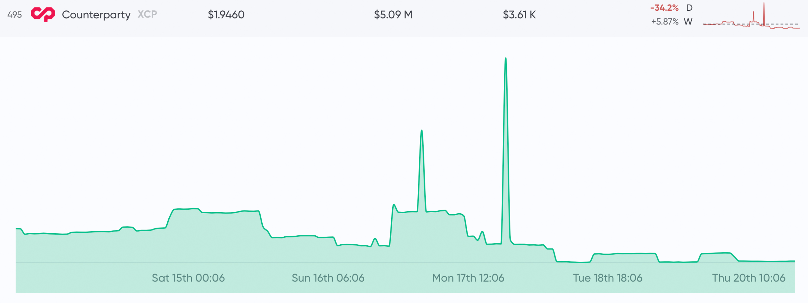This screenshot has height=303, width=808.
Task: Select the rank number 495
Action: 14,15
